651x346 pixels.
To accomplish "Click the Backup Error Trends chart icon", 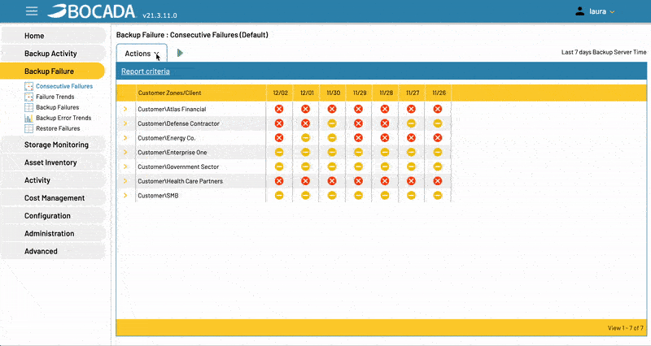I will pos(28,118).
